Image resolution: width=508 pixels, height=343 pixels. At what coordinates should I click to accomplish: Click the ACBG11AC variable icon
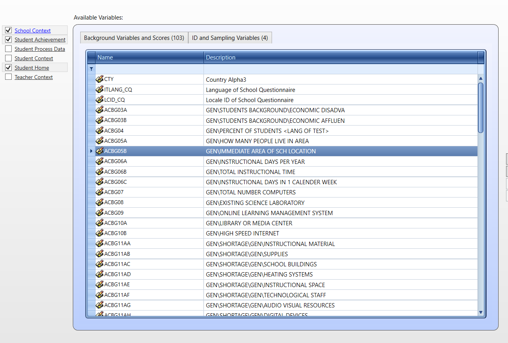click(x=99, y=264)
